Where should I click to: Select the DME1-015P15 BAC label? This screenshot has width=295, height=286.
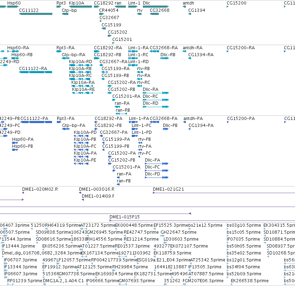pyautogui.click(x=124, y=217)
